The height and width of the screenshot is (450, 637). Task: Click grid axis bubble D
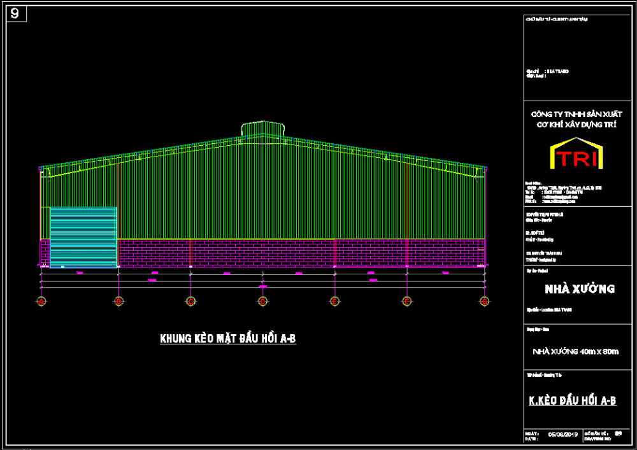coord(263,301)
